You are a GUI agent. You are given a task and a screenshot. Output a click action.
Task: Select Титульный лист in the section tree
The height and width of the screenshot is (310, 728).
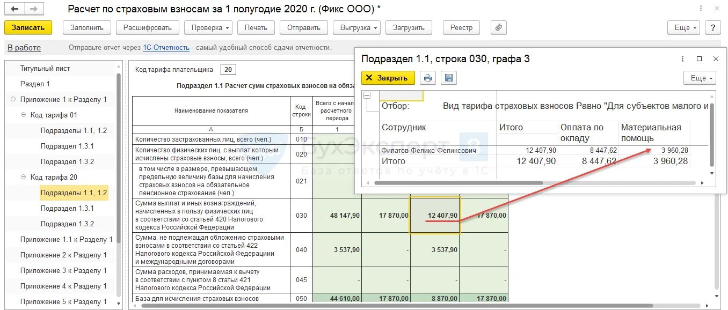pos(45,69)
